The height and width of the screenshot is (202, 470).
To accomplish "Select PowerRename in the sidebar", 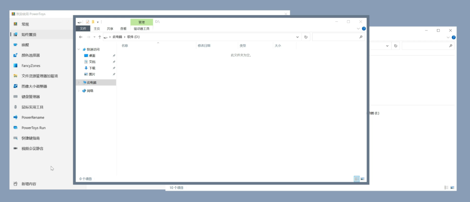I will click(33, 118).
